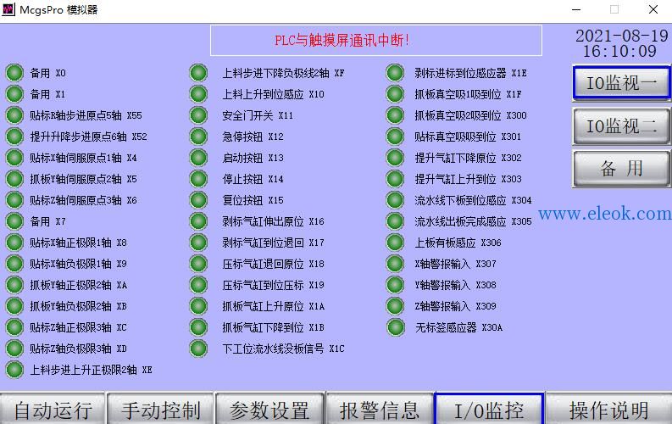Click the indicator beside 备用 X7
Viewport: 672px width, 424px height.
point(14,221)
